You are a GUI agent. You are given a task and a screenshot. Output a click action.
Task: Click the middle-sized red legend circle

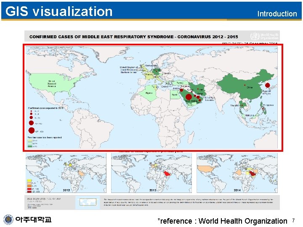click(x=31, y=117)
